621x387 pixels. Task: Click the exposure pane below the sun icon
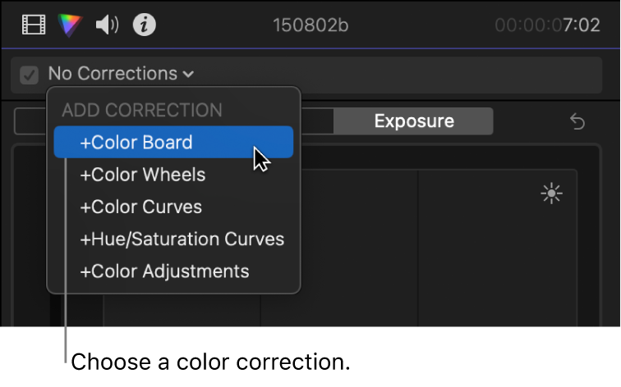click(x=498, y=262)
